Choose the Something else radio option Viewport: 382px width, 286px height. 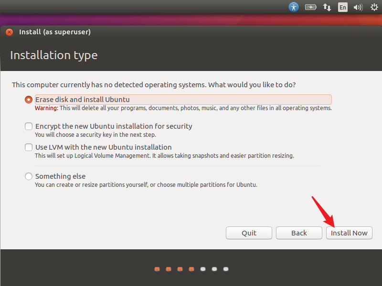click(x=29, y=176)
